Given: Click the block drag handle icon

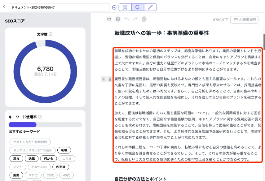Looking at the screenshot, I should pyautogui.click(x=110, y=79).
